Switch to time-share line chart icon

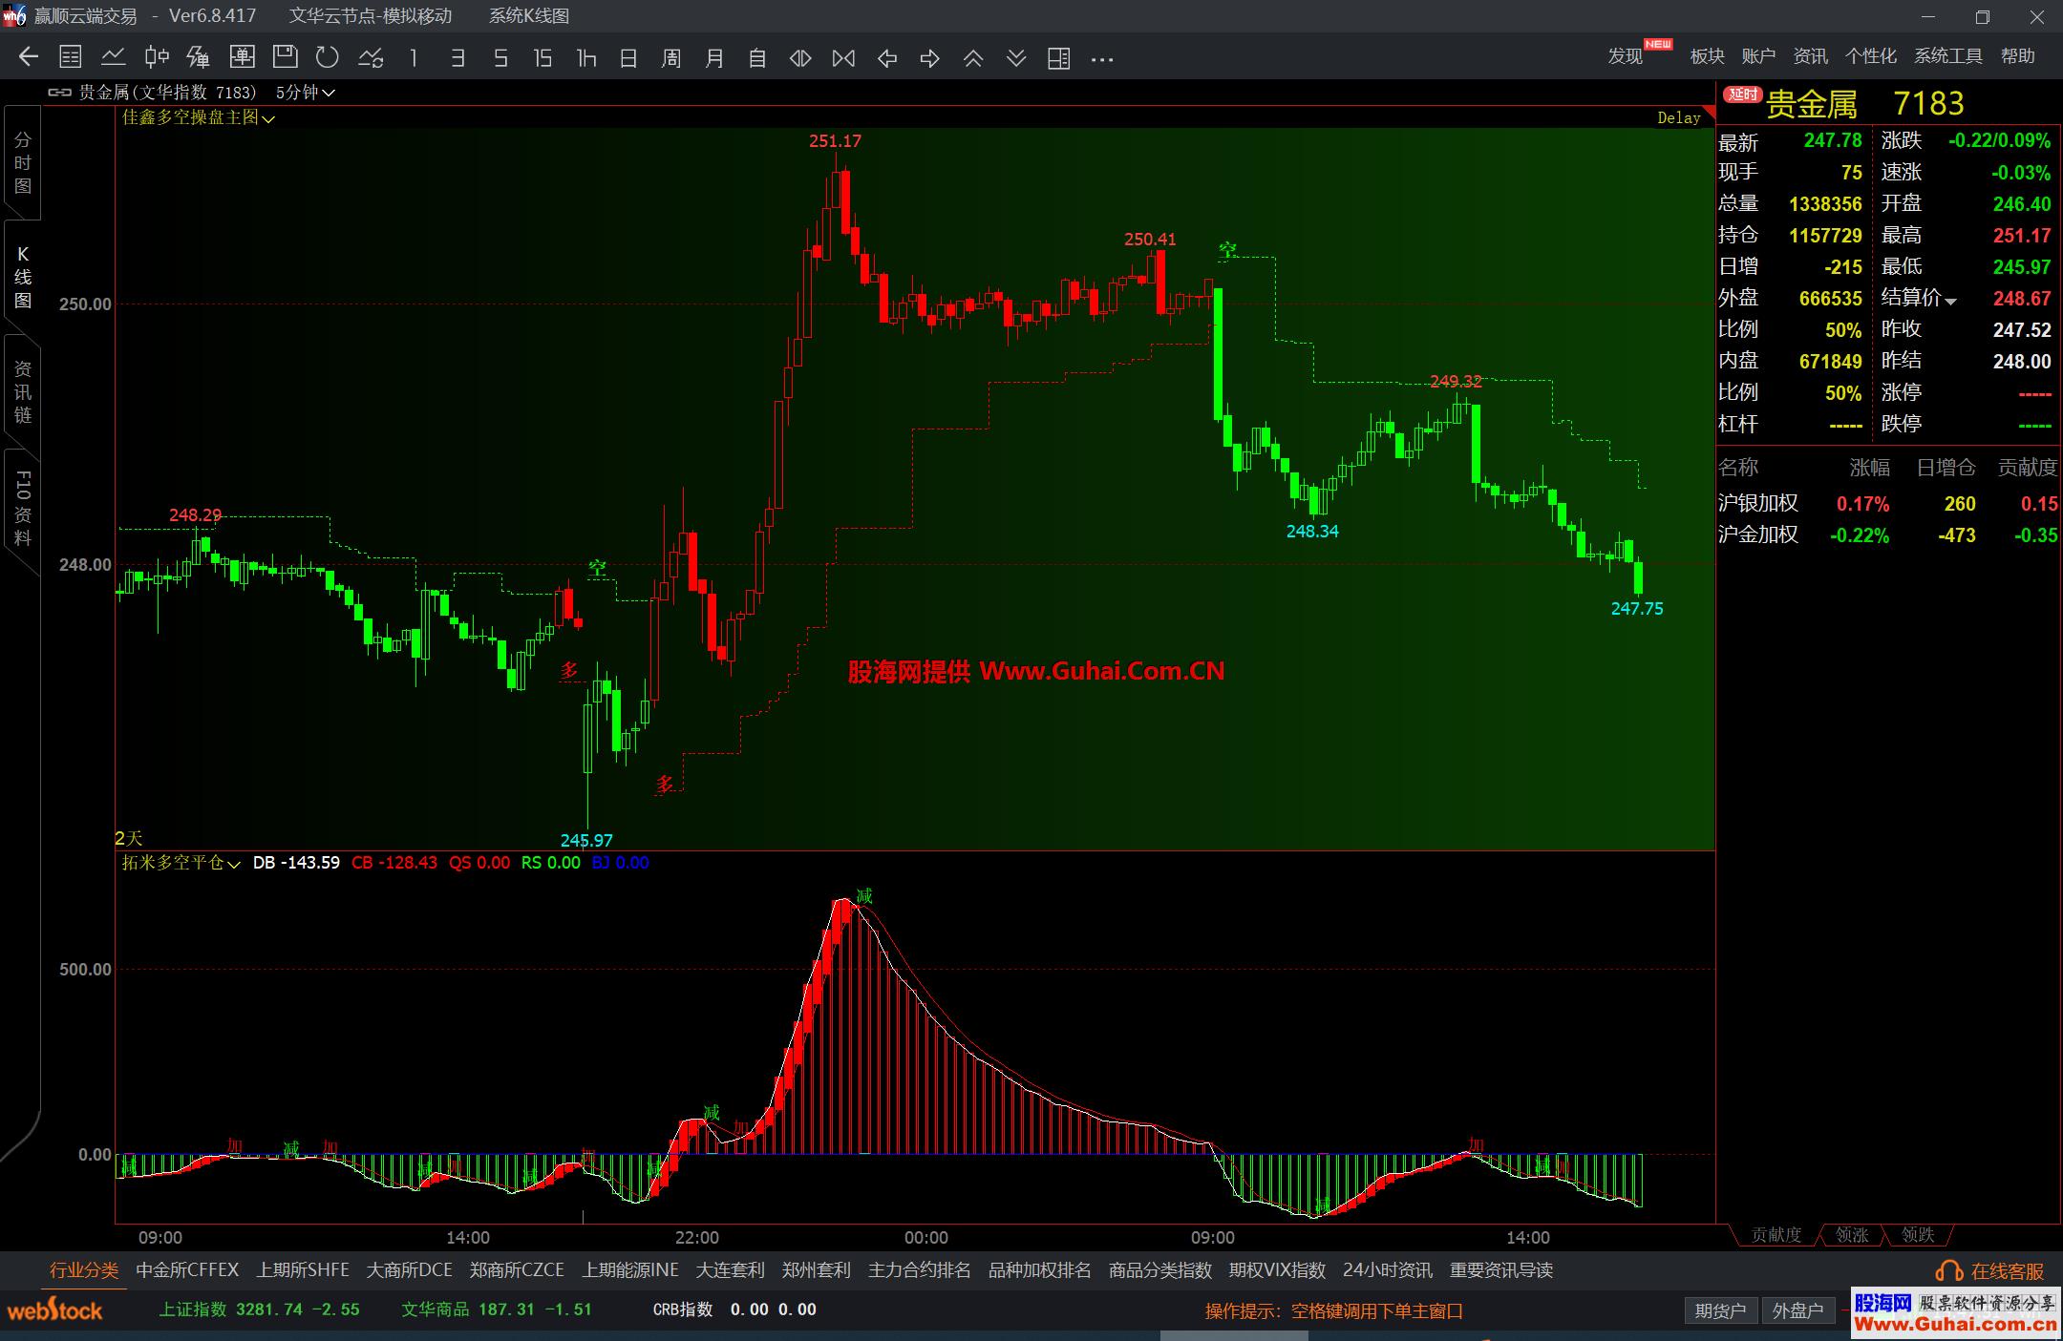(114, 58)
